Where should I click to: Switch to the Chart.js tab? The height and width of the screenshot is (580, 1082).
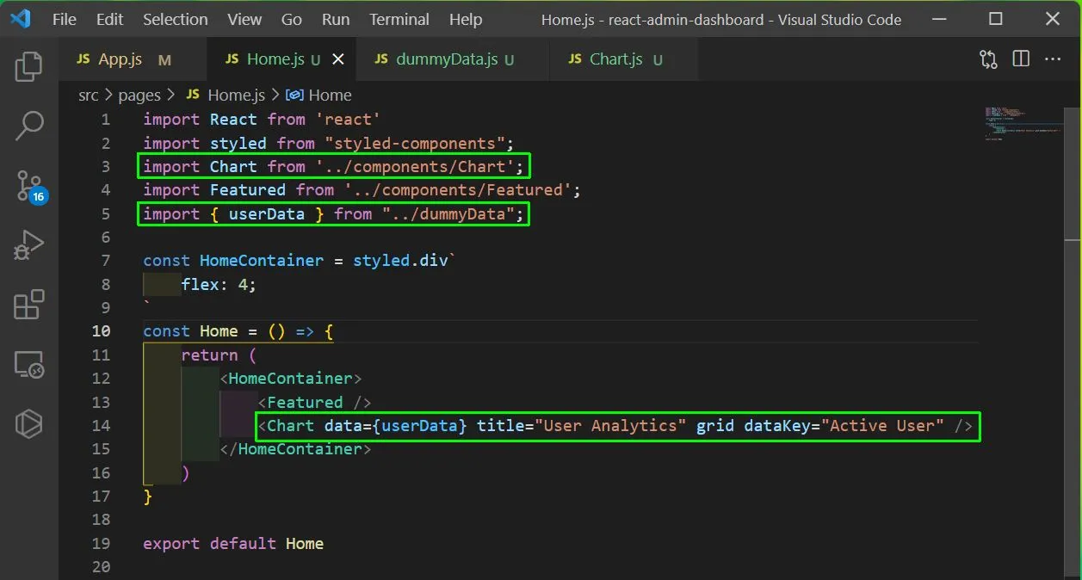(623, 59)
